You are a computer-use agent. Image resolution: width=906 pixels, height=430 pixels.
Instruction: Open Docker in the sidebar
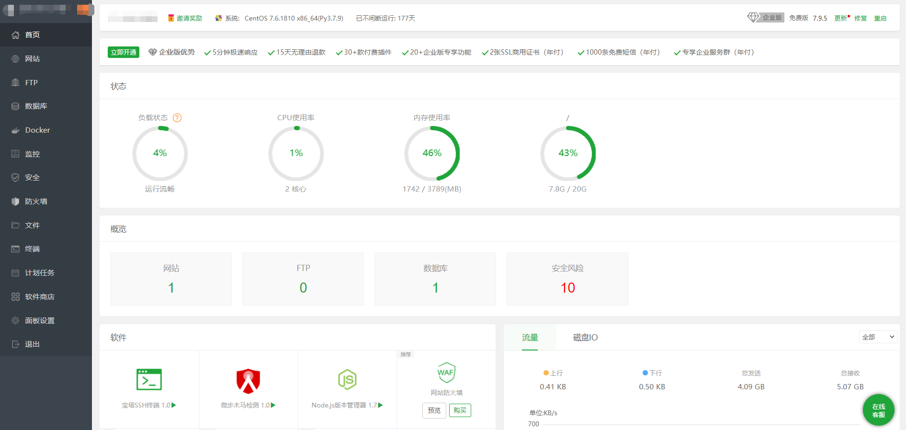[37, 130]
